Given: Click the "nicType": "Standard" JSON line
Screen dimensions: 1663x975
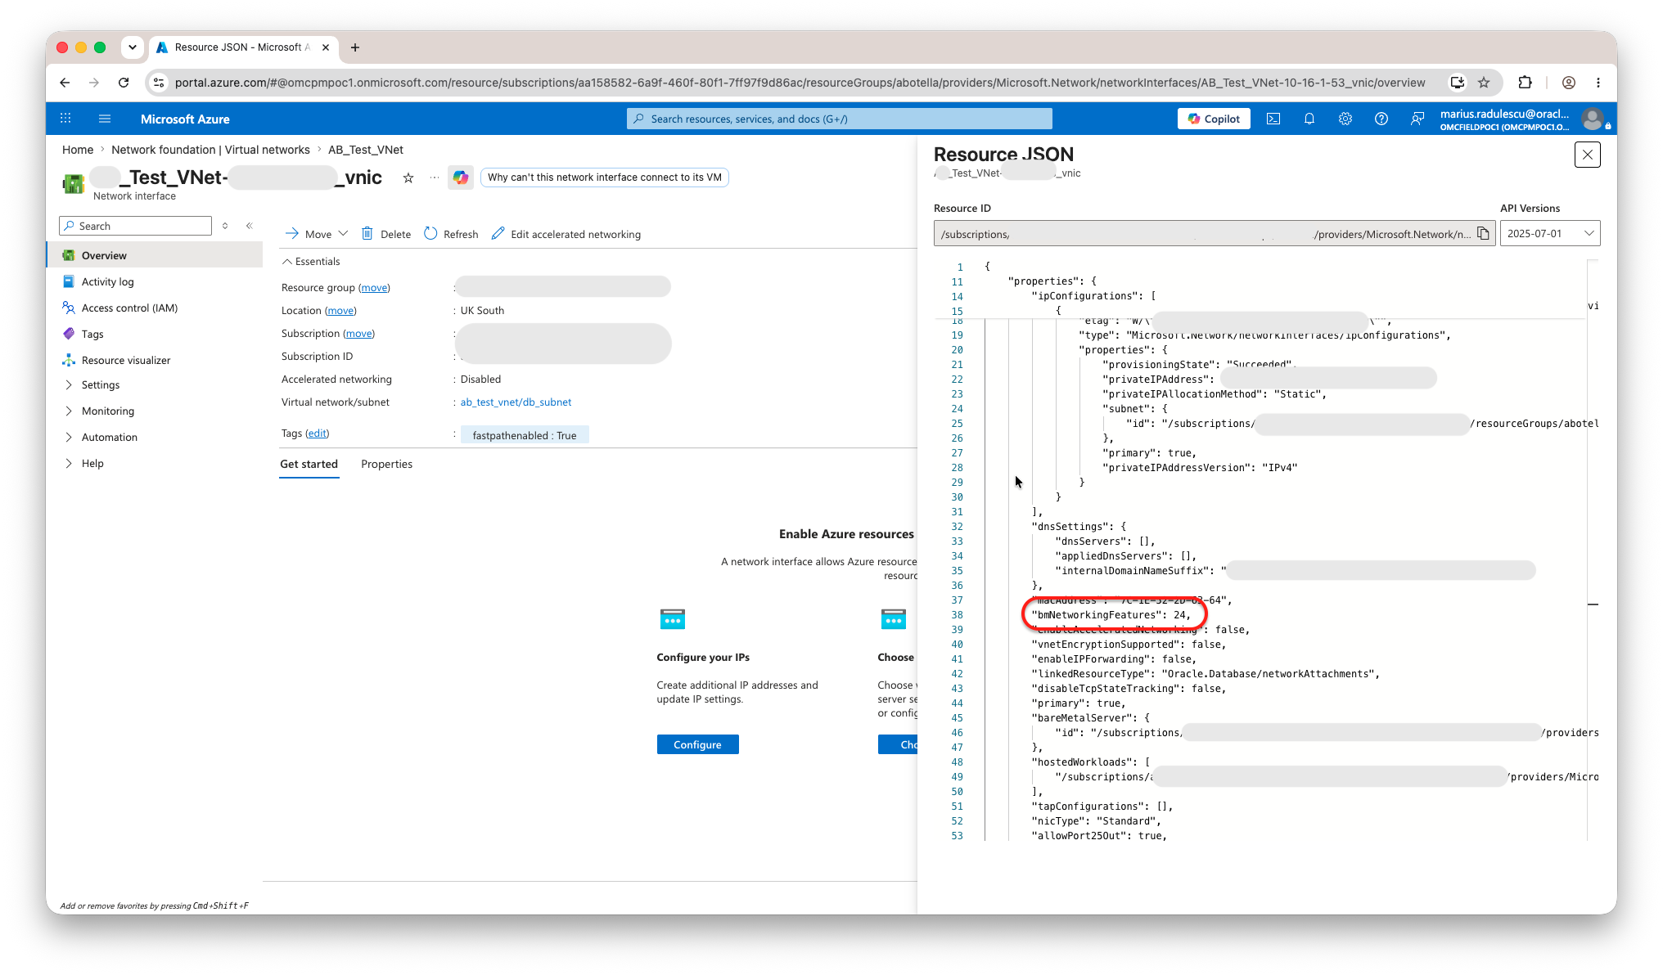Looking at the screenshot, I should (x=1096, y=821).
